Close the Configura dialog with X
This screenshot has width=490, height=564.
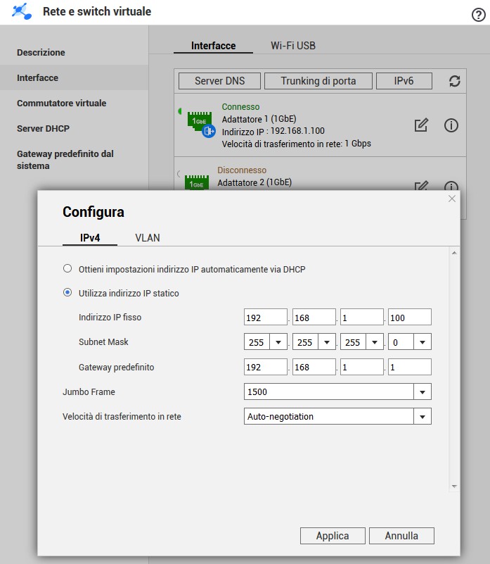452,199
